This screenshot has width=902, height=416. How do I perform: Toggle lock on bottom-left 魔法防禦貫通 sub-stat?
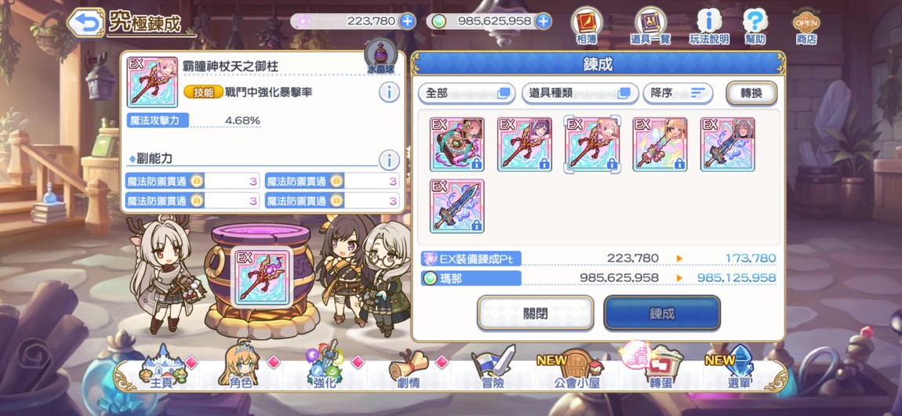197,200
